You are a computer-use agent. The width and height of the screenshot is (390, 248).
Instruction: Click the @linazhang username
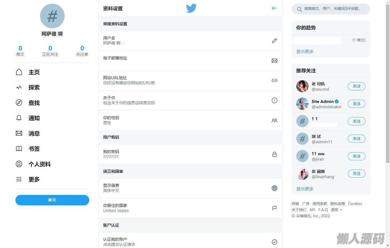(323, 177)
